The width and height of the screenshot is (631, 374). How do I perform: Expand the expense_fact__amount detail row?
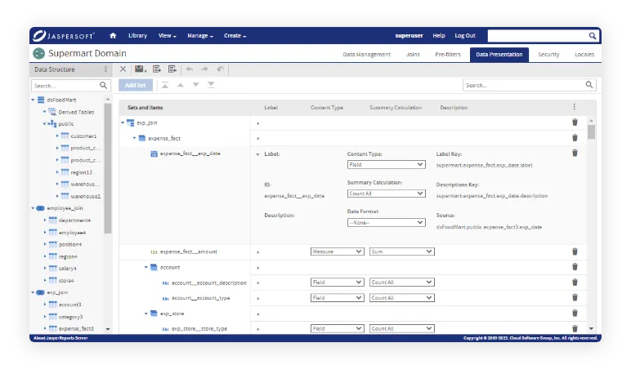pyautogui.click(x=258, y=252)
